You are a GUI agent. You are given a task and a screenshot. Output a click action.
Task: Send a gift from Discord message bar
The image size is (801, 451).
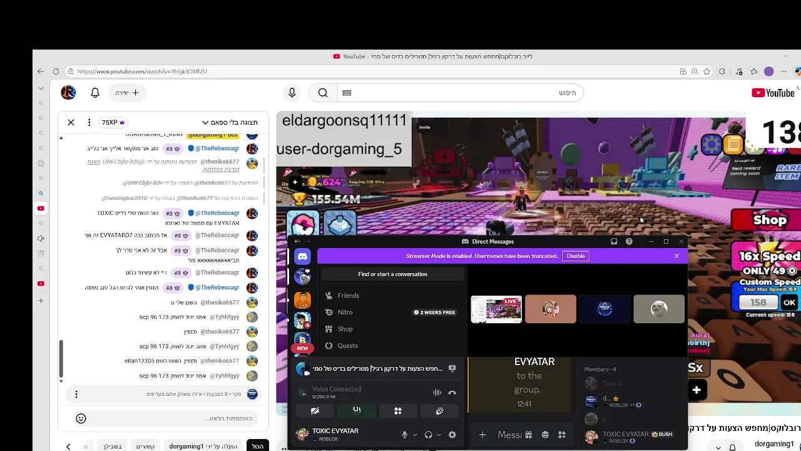click(529, 435)
